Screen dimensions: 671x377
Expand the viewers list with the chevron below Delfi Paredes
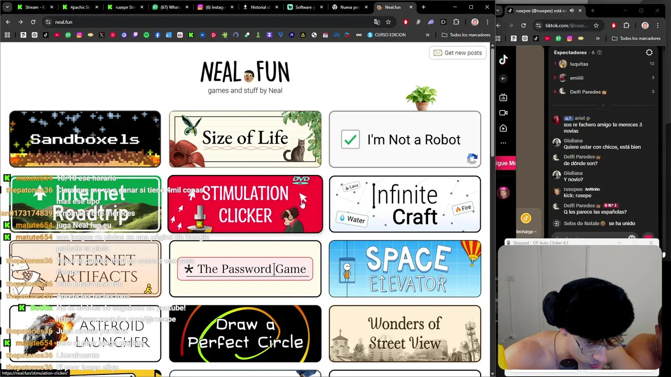pos(603,105)
